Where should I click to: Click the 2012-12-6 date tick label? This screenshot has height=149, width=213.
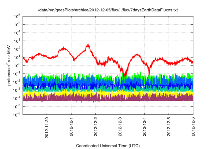193,127
